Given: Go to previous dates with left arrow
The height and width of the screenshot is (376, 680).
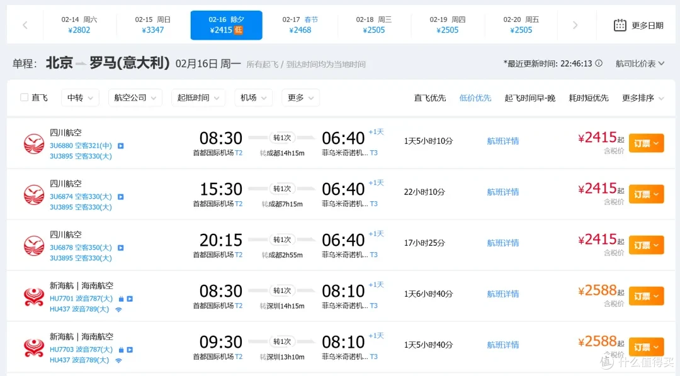Looking at the screenshot, I should tap(25, 25).
